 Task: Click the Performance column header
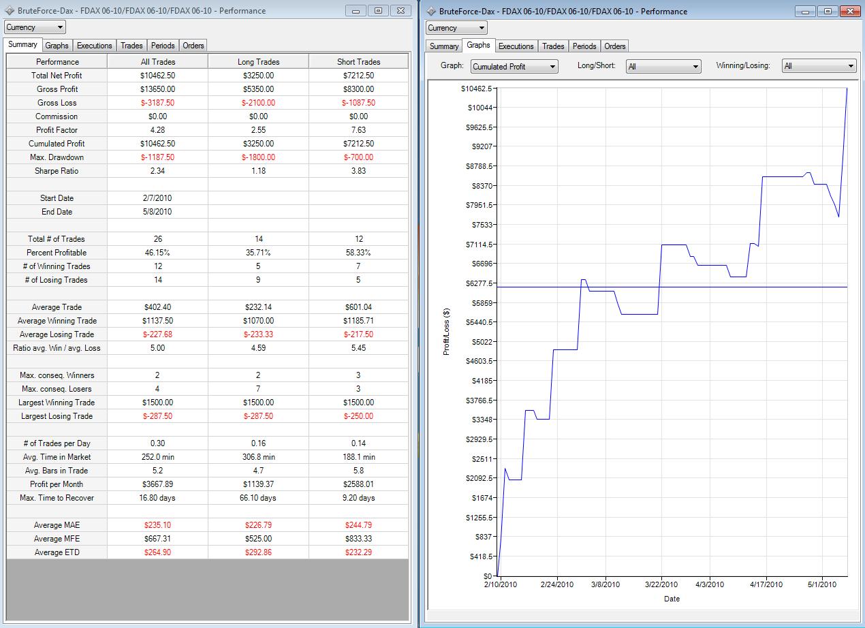point(57,61)
